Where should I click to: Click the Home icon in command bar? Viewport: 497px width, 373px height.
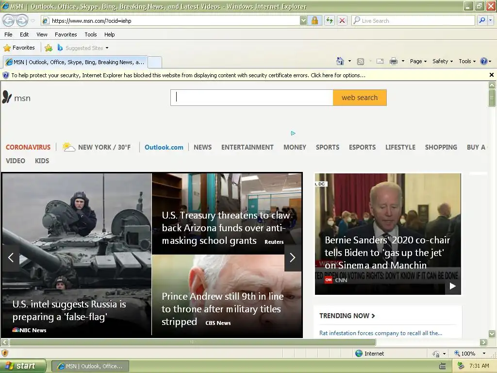coord(340,61)
